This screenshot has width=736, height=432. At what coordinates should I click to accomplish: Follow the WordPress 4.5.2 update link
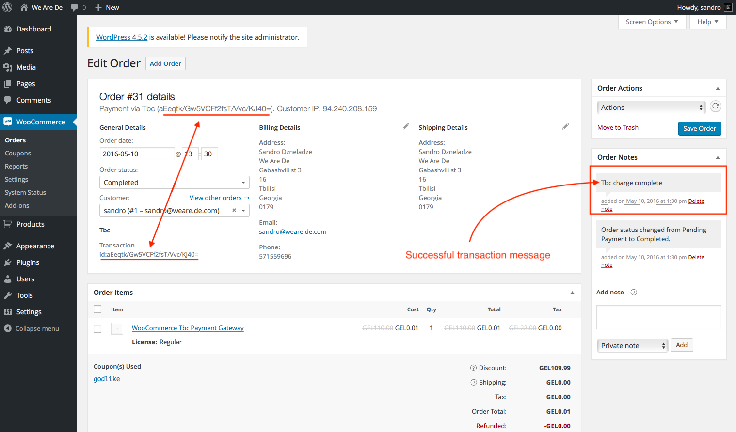pyautogui.click(x=122, y=37)
